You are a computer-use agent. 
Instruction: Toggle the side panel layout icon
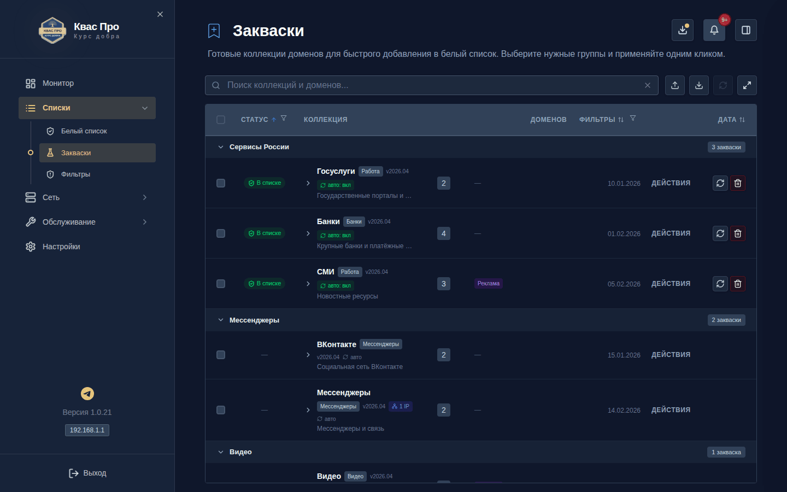[x=746, y=30]
